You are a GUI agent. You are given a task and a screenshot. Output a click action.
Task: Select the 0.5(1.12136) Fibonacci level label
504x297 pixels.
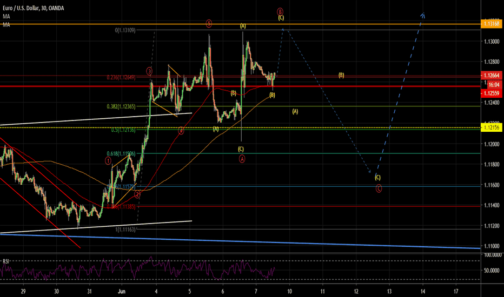(x=123, y=130)
